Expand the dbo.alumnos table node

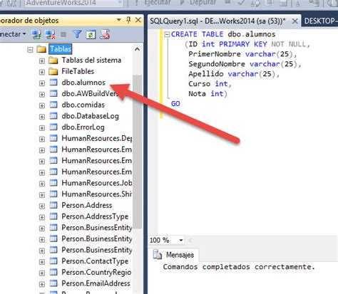tap(42, 83)
